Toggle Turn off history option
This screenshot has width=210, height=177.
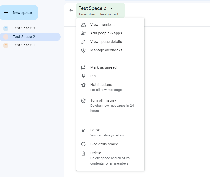coord(103,100)
